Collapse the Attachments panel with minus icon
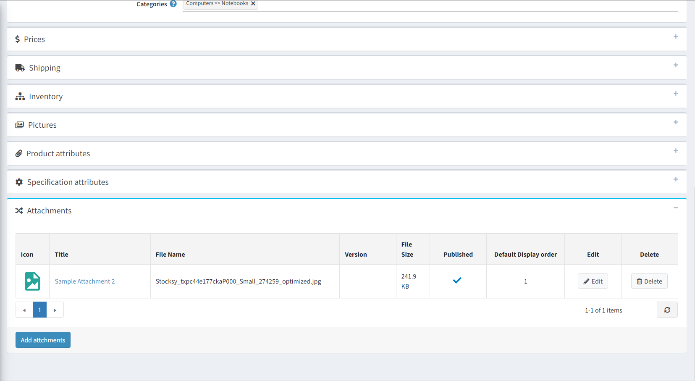Image resolution: width=695 pixels, height=381 pixels. point(676,208)
